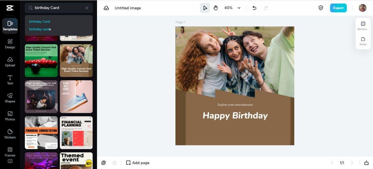The width and height of the screenshot is (373, 169).
Task: Select the friends selfie brown template
Action: pos(76,60)
